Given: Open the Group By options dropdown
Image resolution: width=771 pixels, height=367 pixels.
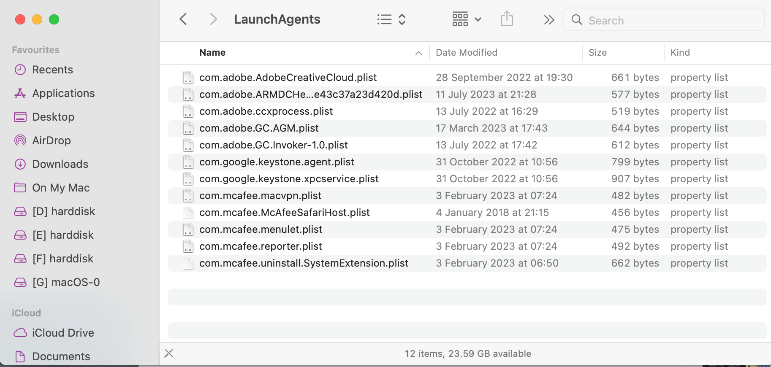Looking at the screenshot, I should coord(467,19).
